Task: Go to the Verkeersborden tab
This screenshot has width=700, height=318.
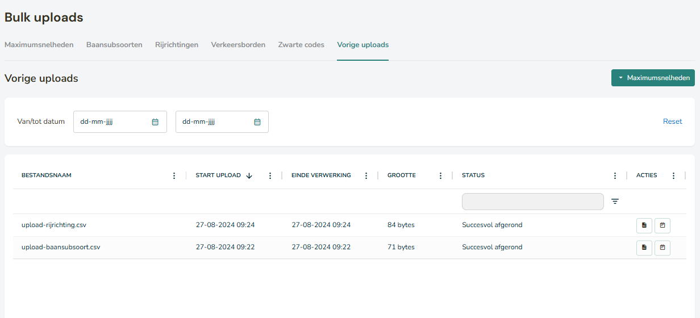Action: (238, 45)
